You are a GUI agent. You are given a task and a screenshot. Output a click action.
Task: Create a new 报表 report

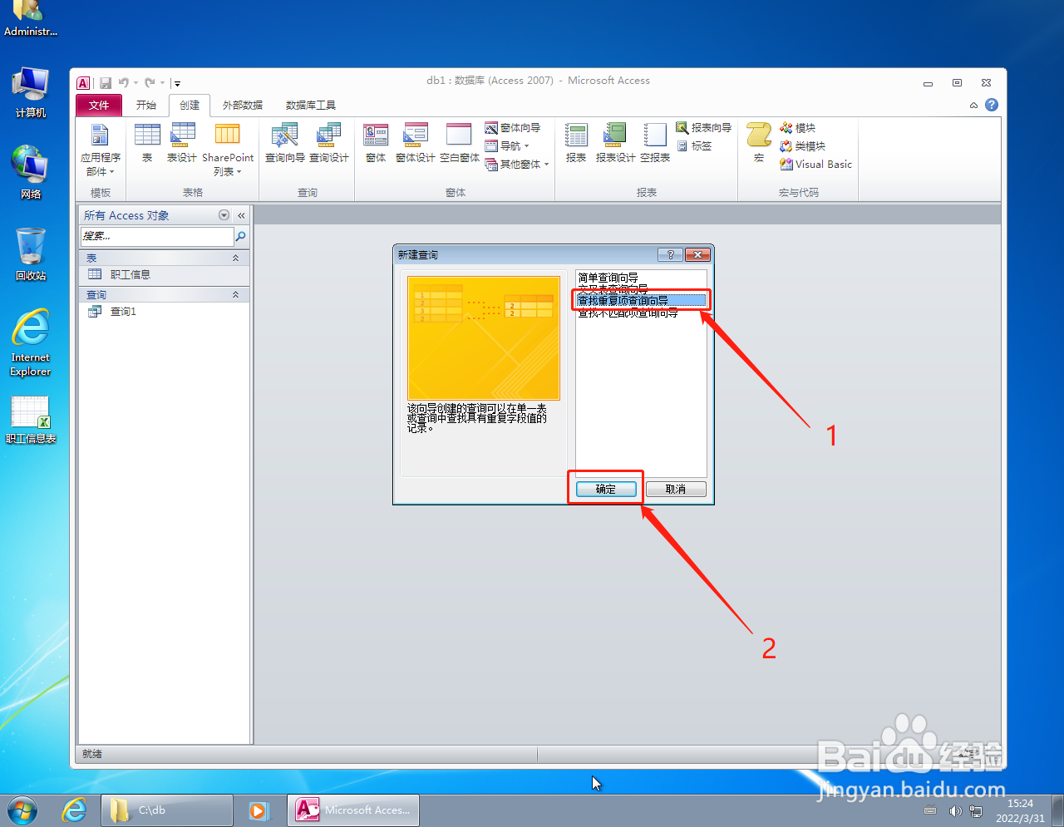coord(576,143)
